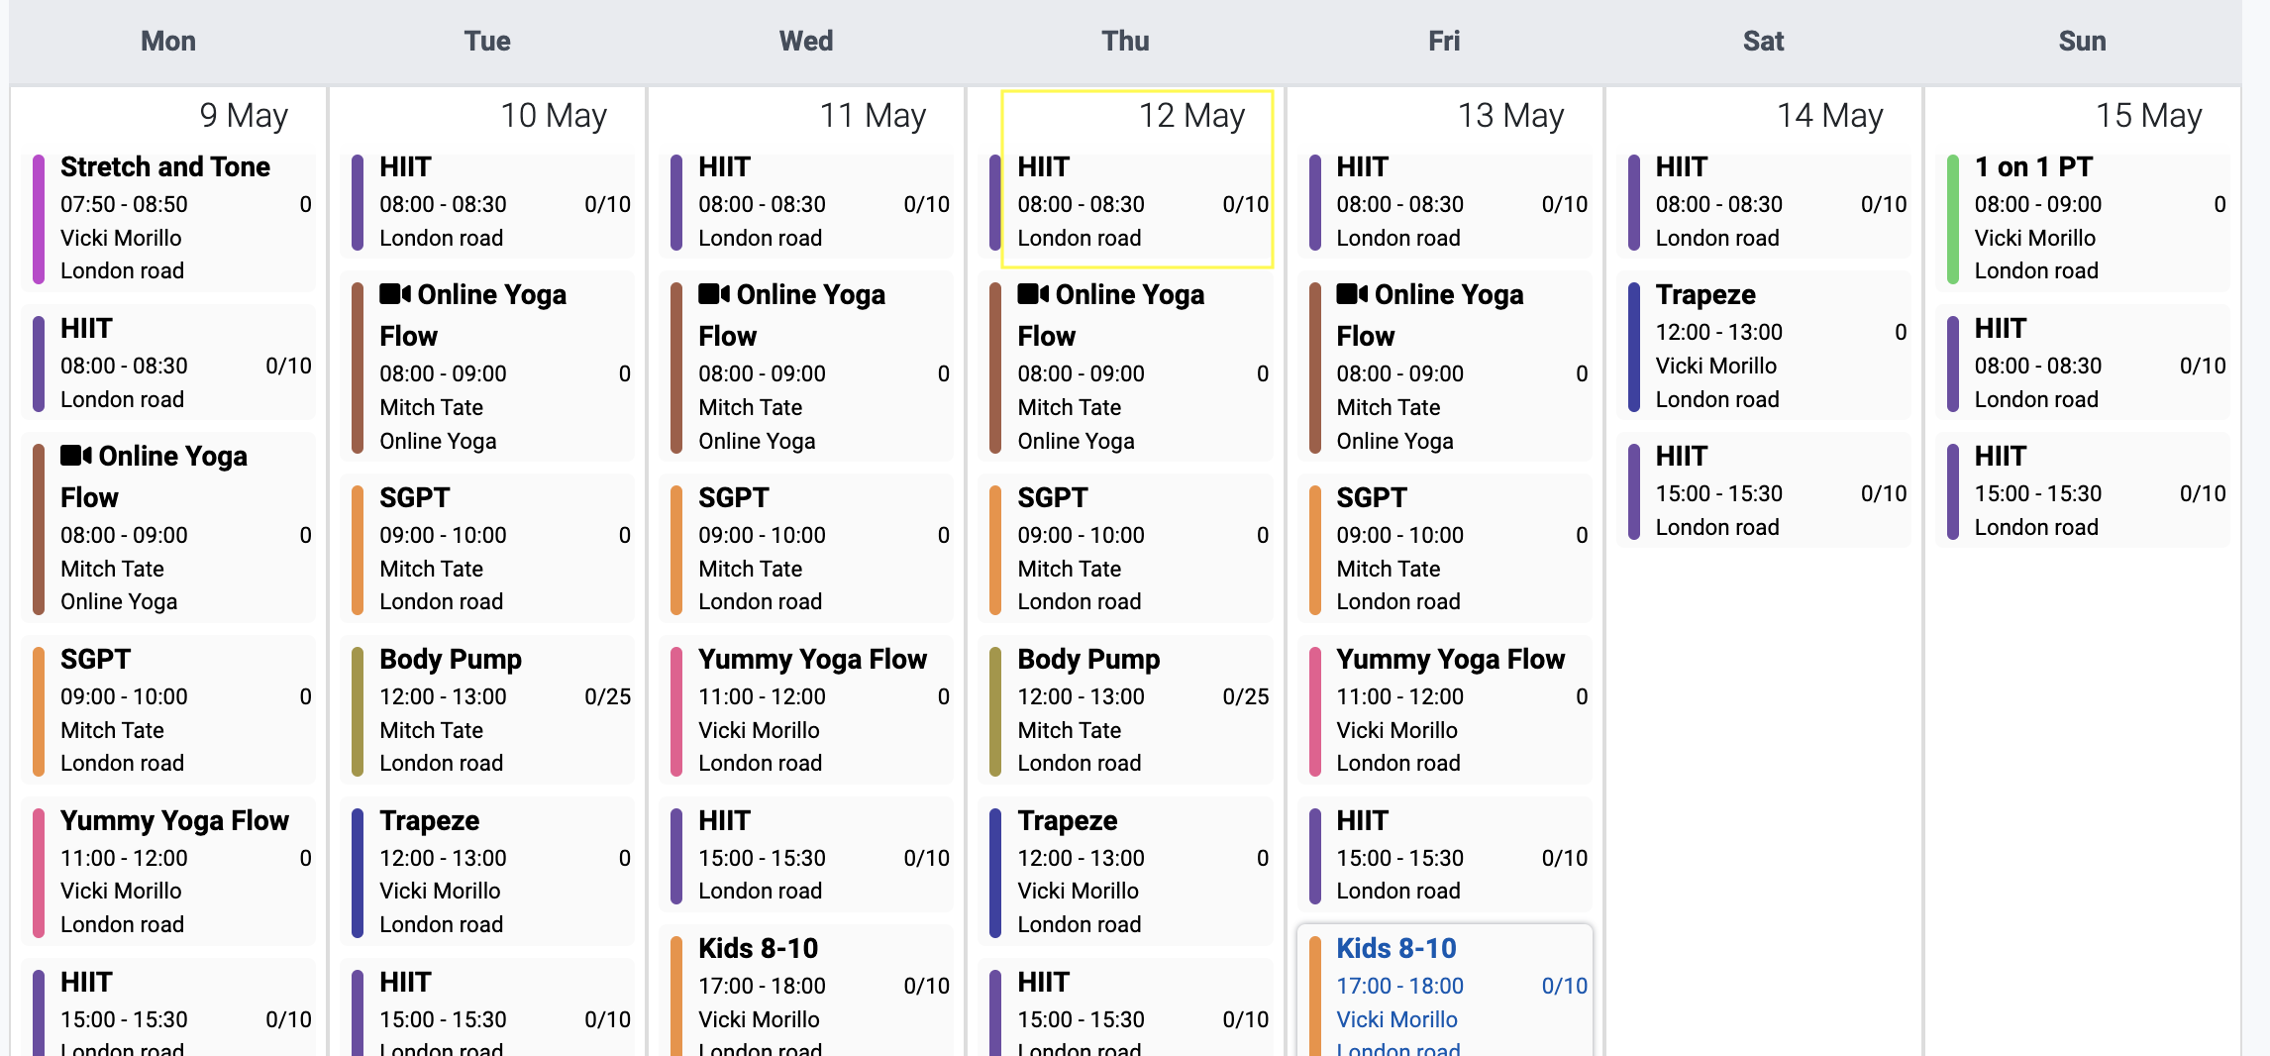
Task: Click video camera icon on Friday's Online Yoga Flow
Action: [x=1352, y=294]
